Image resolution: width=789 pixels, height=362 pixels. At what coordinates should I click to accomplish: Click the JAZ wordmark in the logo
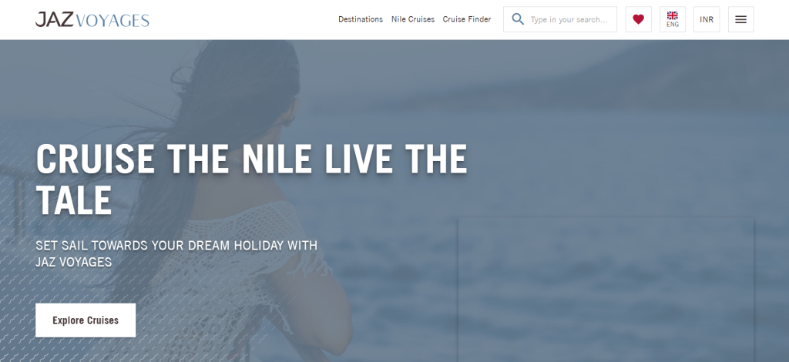click(x=55, y=19)
